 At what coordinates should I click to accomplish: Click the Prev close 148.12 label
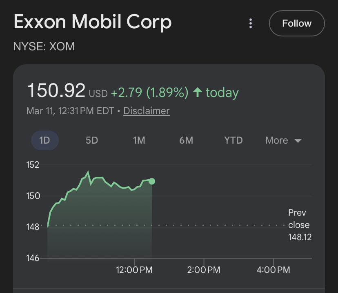[x=299, y=225]
